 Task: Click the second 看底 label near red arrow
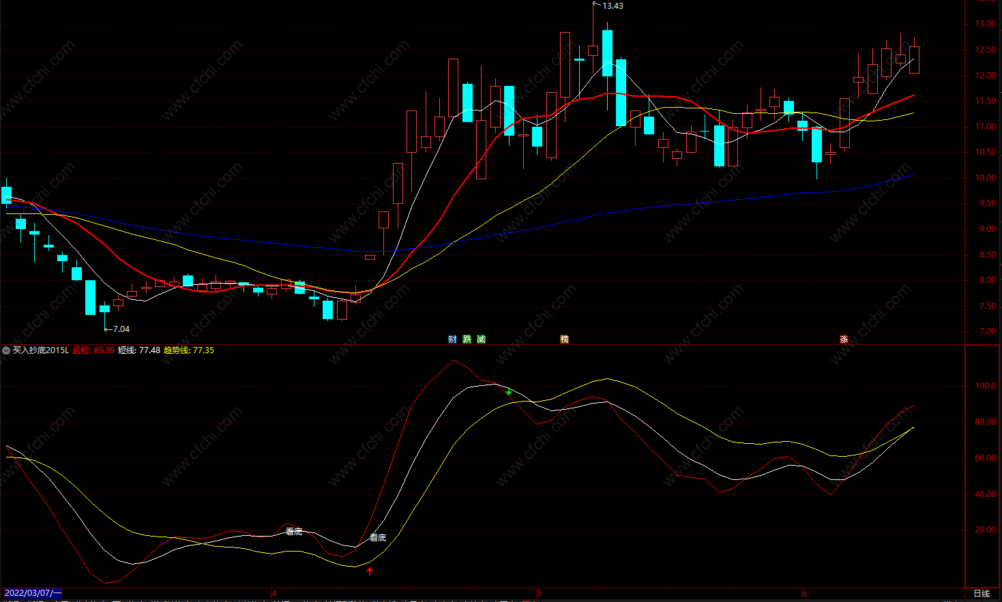(x=378, y=538)
